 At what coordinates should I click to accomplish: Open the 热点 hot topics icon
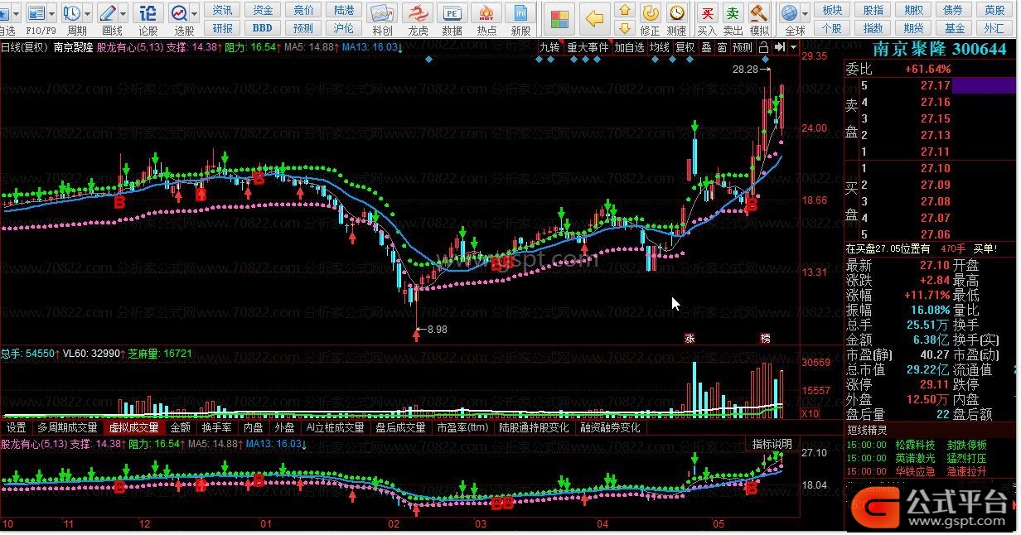tap(487, 13)
